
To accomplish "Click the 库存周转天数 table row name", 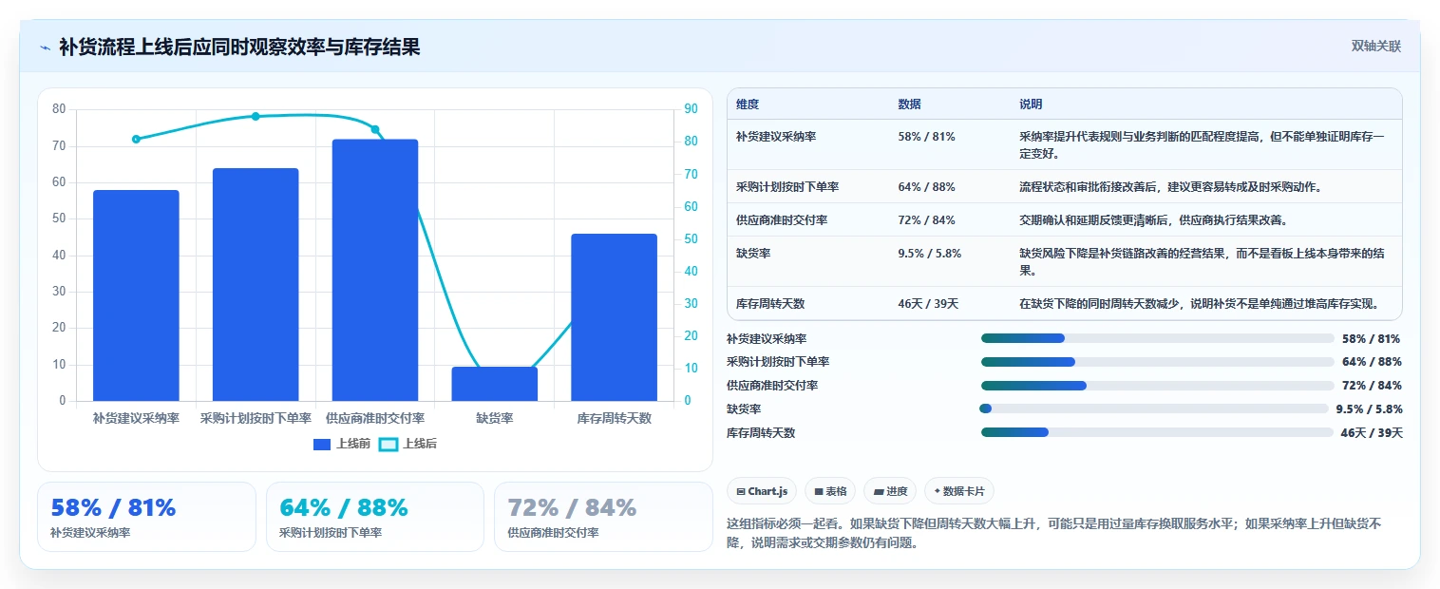I will point(770,304).
